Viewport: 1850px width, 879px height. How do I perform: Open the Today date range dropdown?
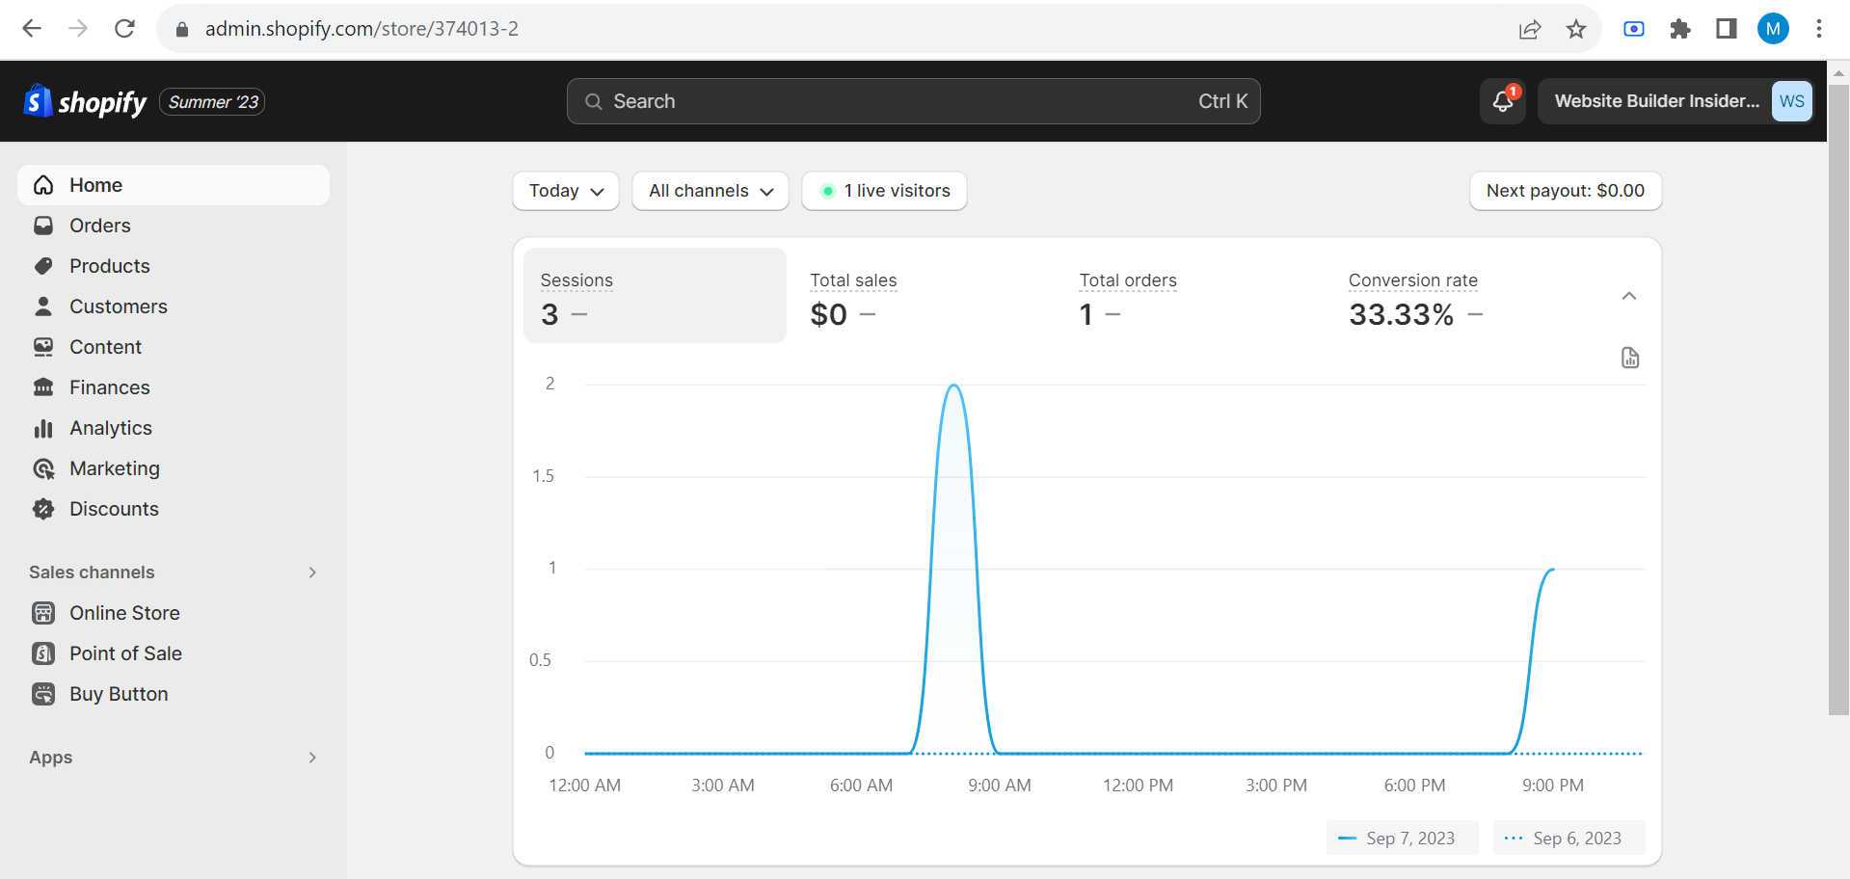(x=566, y=191)
